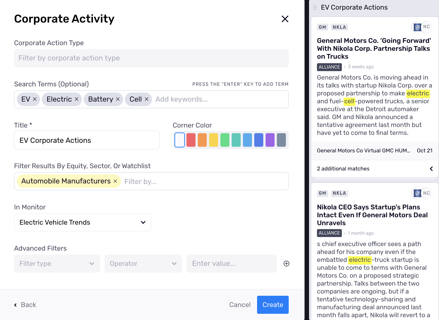The width and height of the screenshot is (439, 320).
Task: Click GM ticker tag on Nikola CEO card
Action: tap(322, 193)
